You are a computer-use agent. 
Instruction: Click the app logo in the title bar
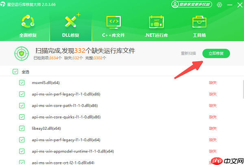[x=3, y=4]
